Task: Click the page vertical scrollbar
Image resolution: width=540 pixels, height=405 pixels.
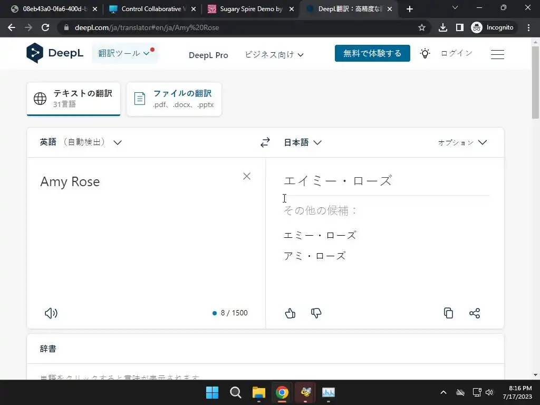Action: [535, 83]
